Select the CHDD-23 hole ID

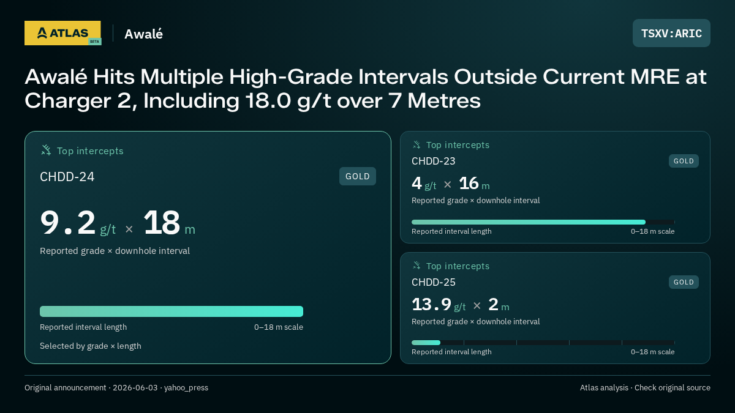click(434, 161)
